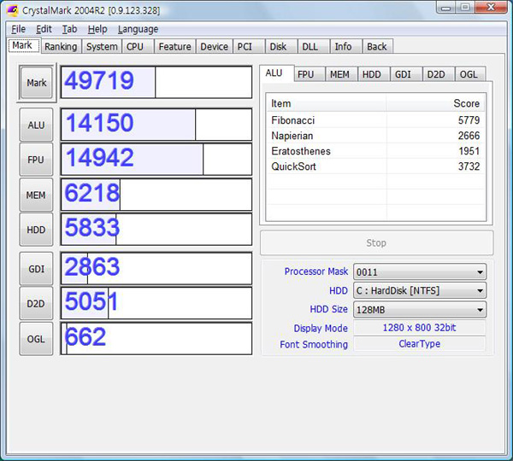
Task: Click the Font Smoothing value ClearType
Action: coord(420,344)
